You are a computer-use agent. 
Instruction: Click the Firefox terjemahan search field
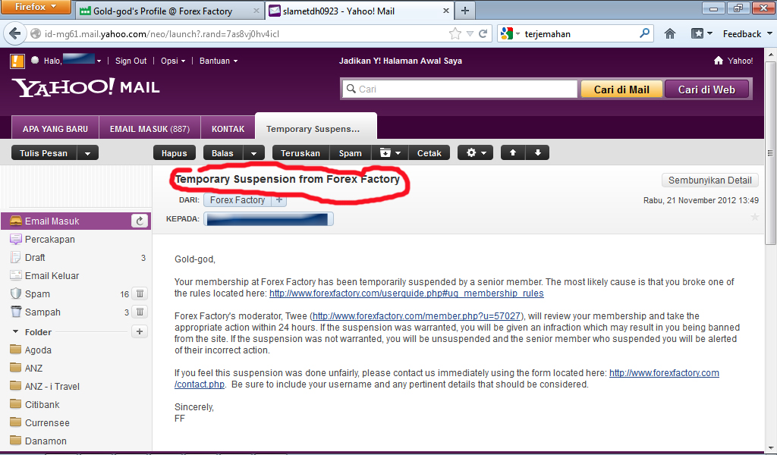pyautogui.click(x=580, y=33)
